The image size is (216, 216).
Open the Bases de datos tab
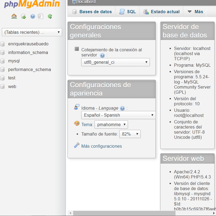point(92,12)
